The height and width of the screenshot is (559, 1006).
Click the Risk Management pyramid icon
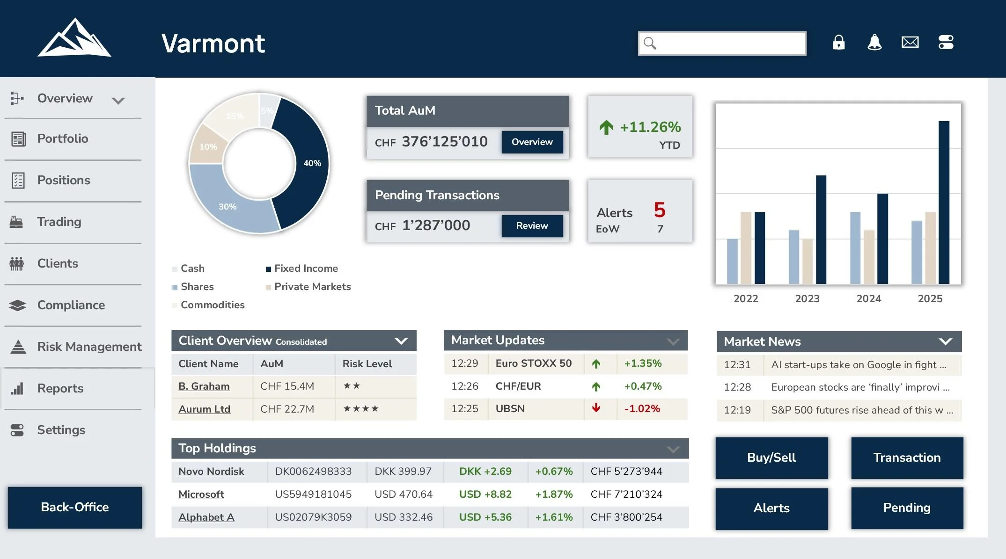(18, 347)
